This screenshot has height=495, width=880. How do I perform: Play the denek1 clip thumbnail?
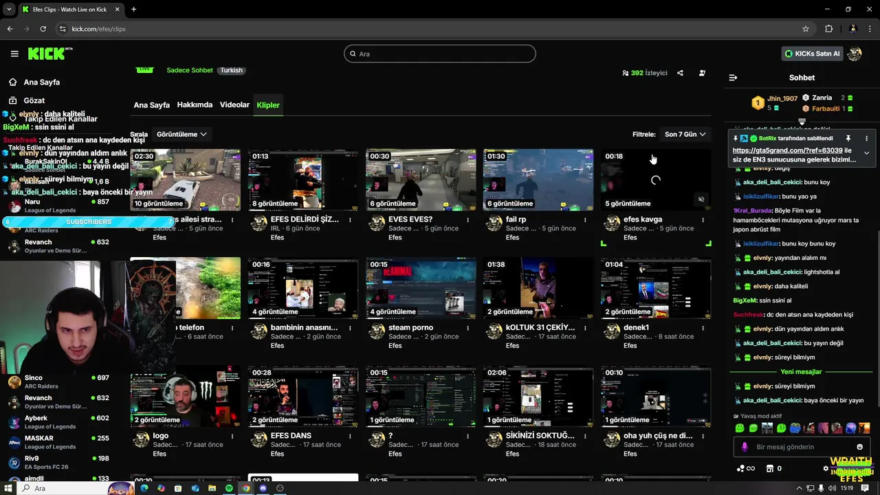[656, 288]
